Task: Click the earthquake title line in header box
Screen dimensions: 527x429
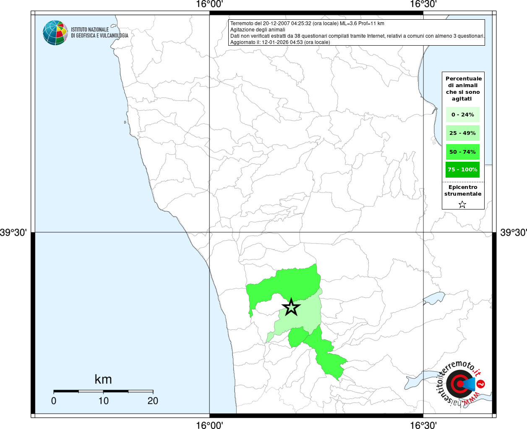Action: pyautogui.click(x=307, y=23)
